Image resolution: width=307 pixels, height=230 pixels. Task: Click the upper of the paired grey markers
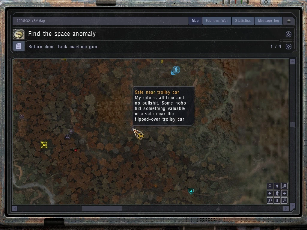71,131
